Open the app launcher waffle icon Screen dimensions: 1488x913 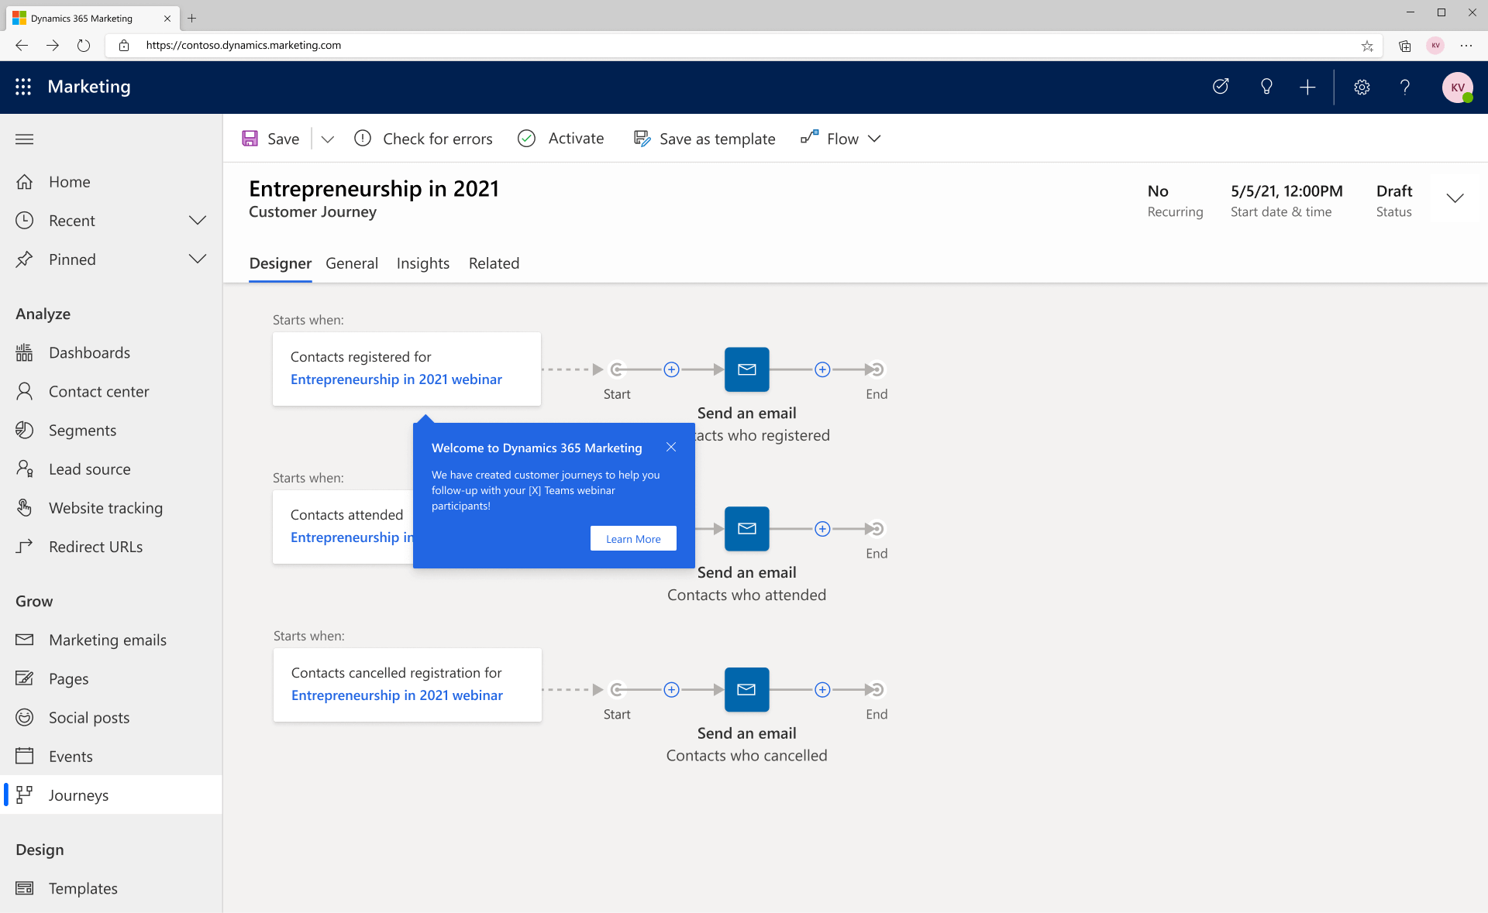point(23,87)
